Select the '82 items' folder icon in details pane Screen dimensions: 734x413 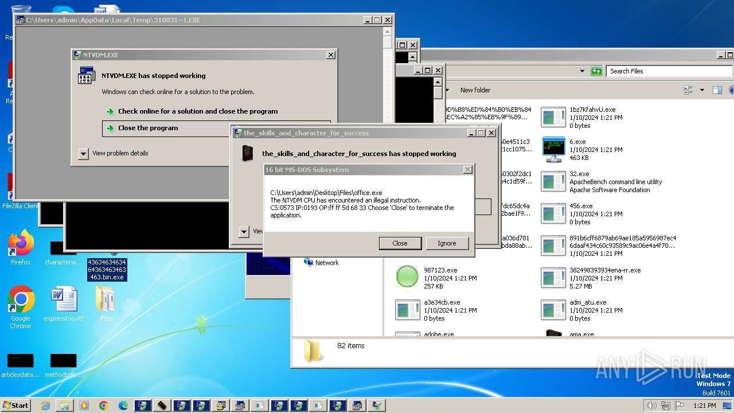click(313, 350)
